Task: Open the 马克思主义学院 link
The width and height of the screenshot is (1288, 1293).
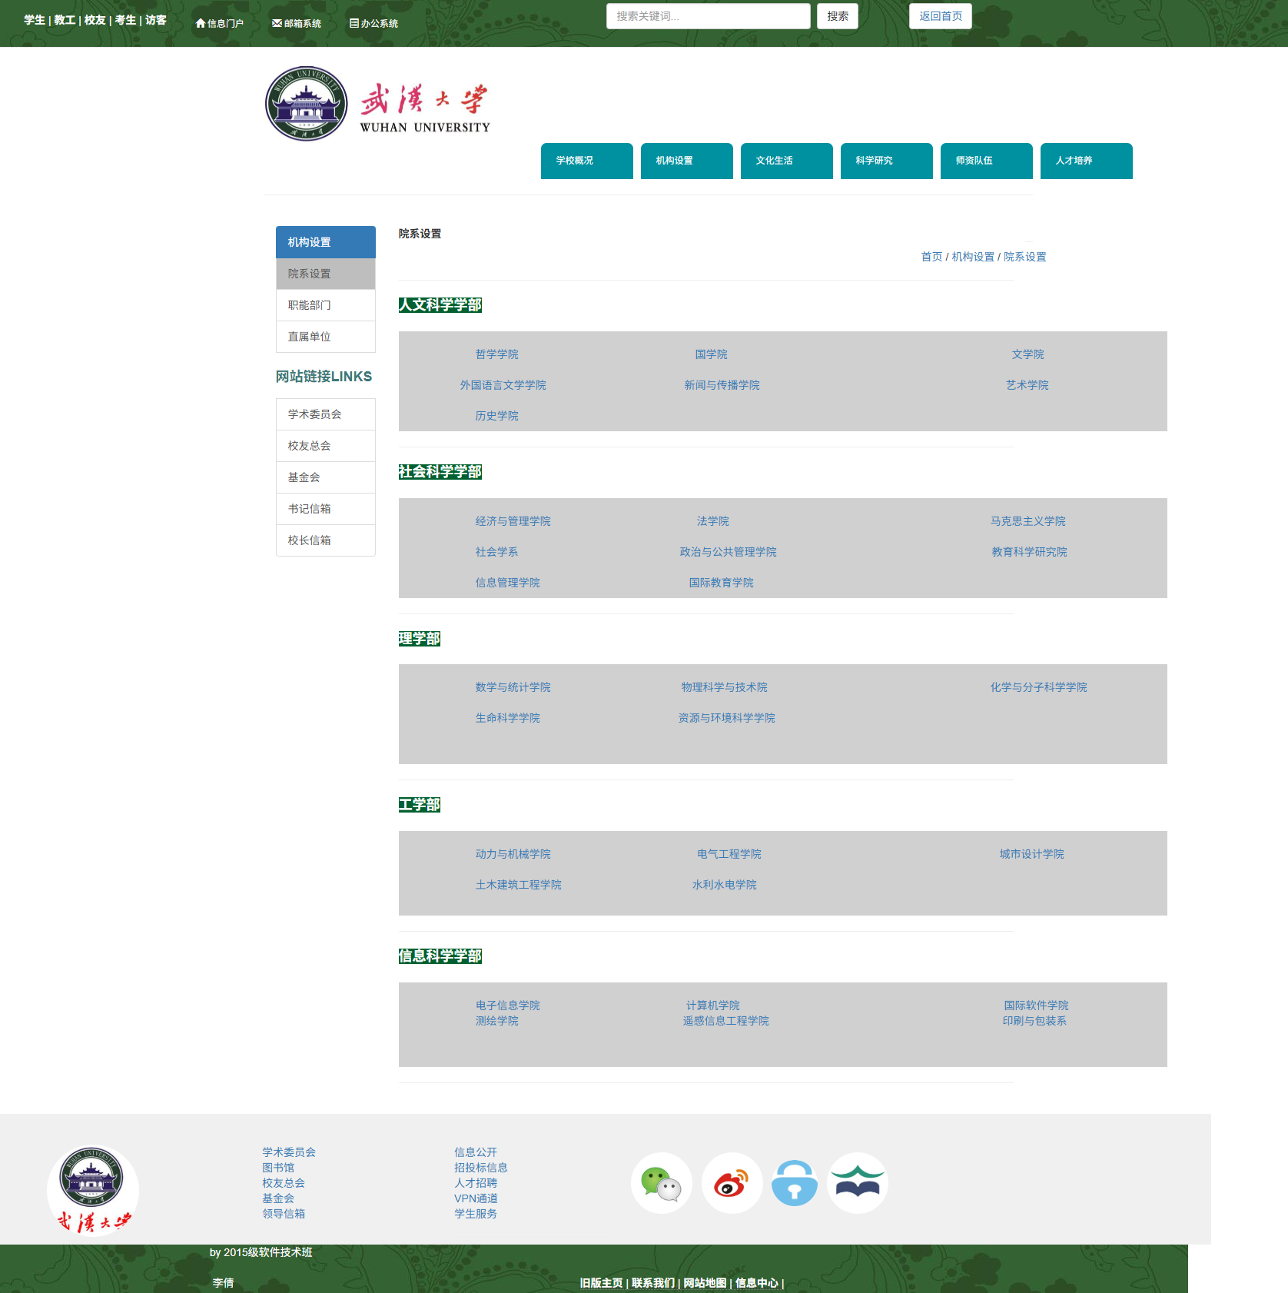Action: (x=1027, y=521)
